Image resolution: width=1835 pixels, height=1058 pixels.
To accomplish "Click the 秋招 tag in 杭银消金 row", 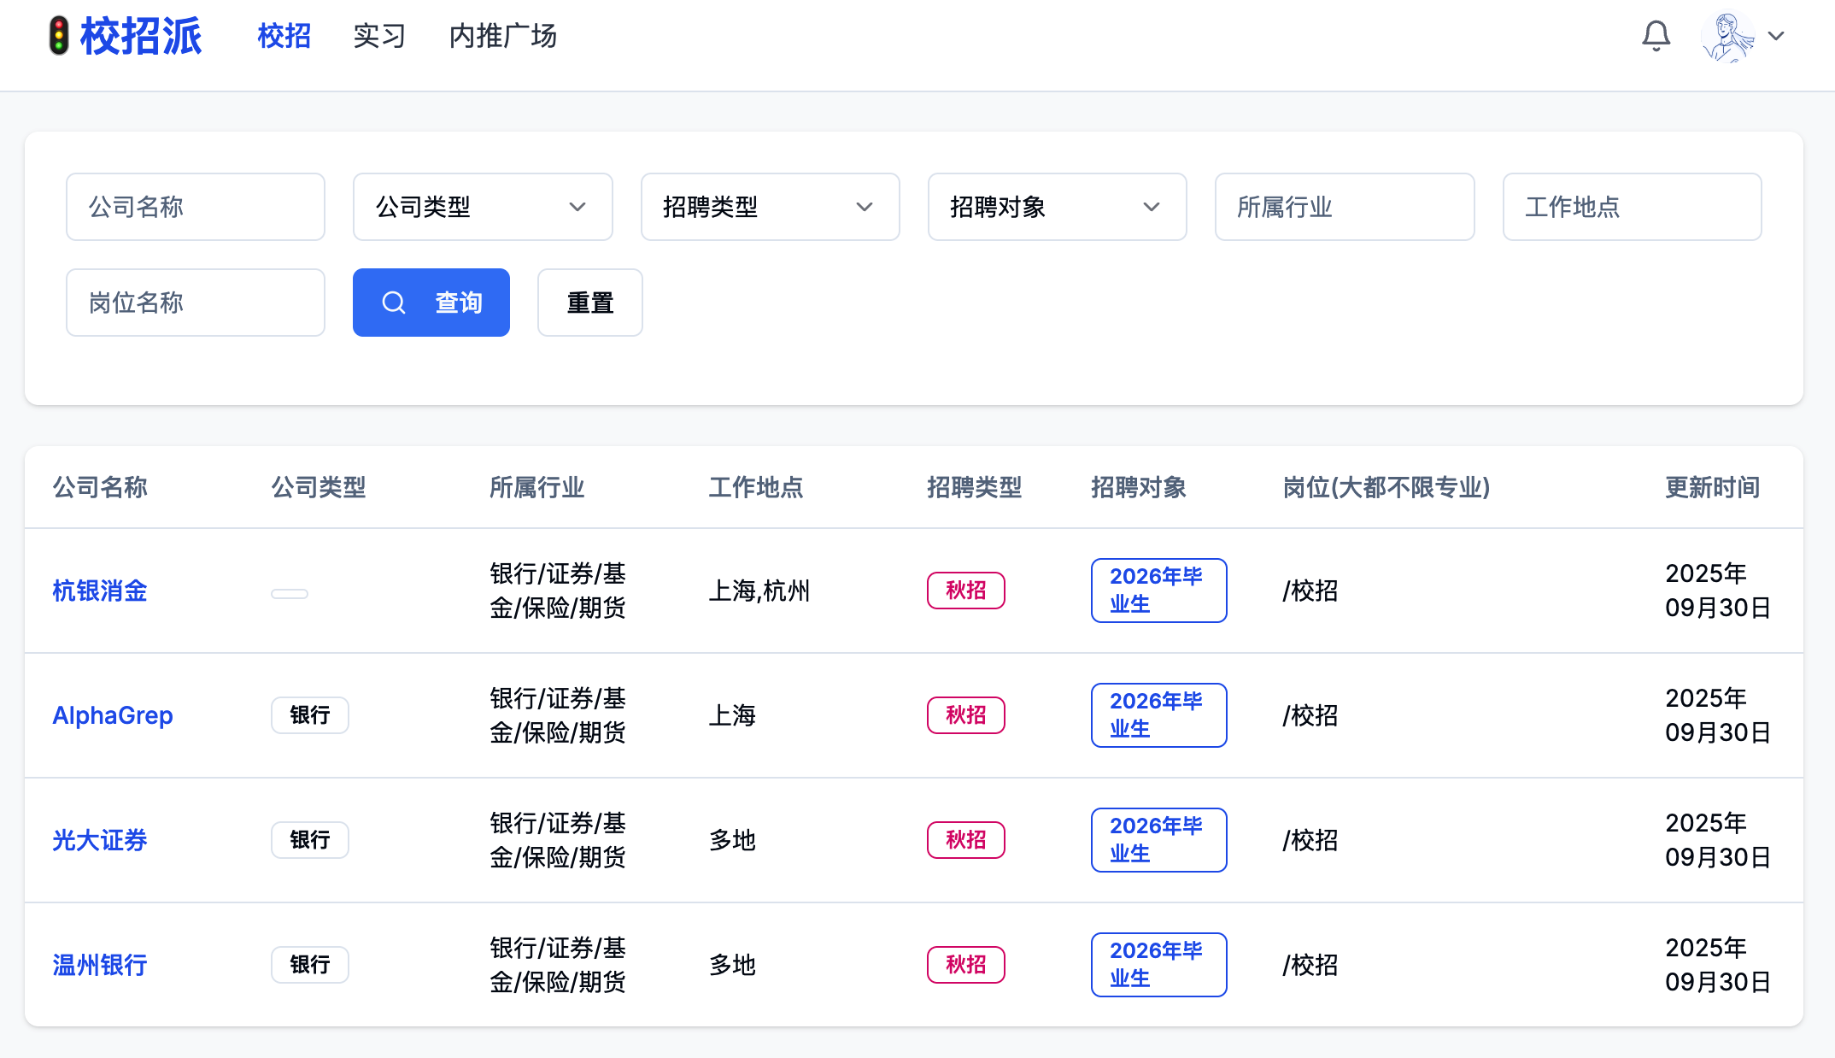I will click(x=965, y=591).
